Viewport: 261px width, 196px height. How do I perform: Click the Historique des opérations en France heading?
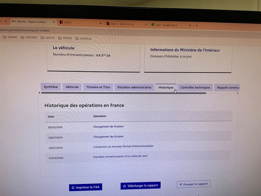tap(84, 105)
